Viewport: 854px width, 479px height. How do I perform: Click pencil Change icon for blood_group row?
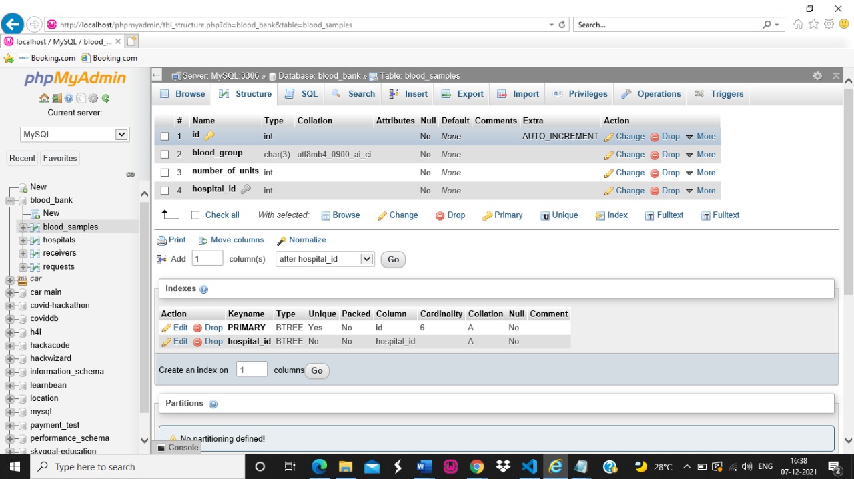609,155
